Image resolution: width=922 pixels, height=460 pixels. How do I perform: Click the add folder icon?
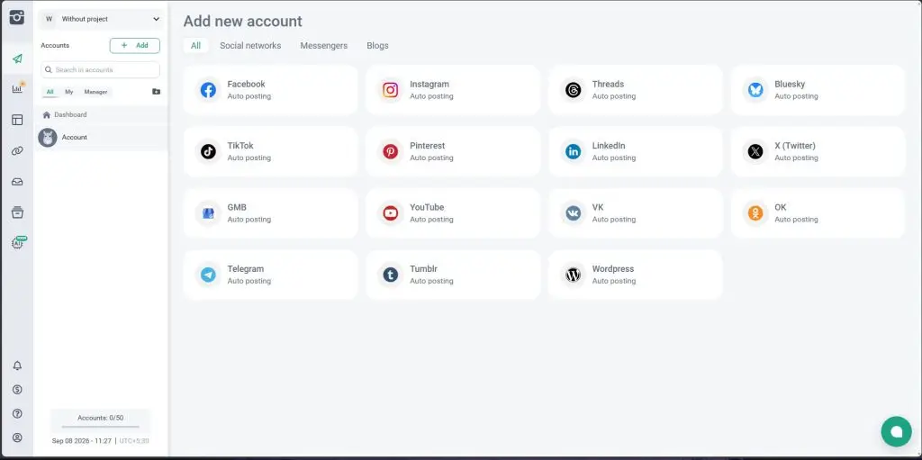pos(156,92)
